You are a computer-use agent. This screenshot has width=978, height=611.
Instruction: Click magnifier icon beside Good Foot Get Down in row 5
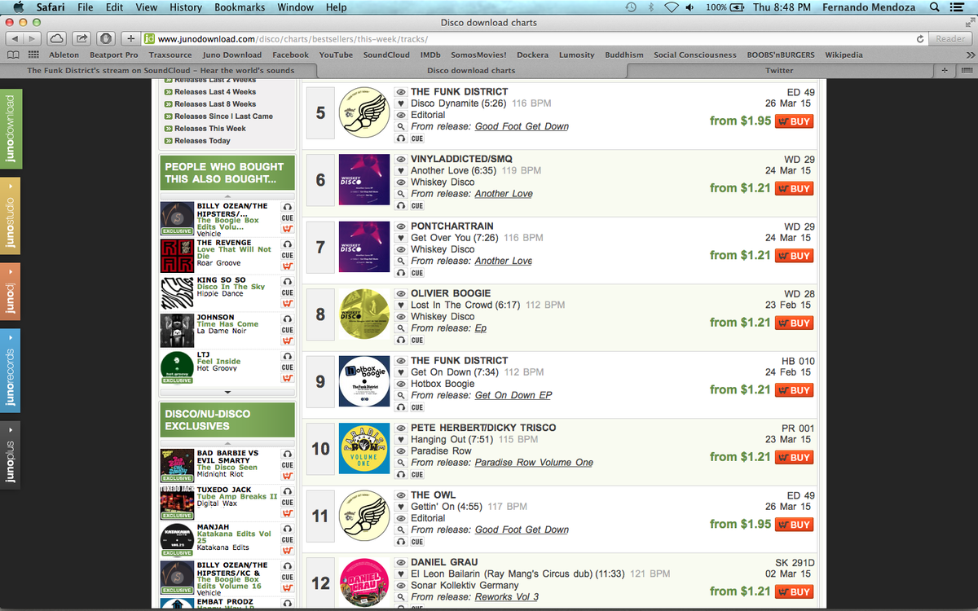400,127
